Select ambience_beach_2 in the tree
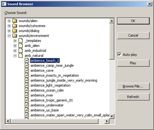The height and width of the screenshot is (130, 154). pos(45,61)
